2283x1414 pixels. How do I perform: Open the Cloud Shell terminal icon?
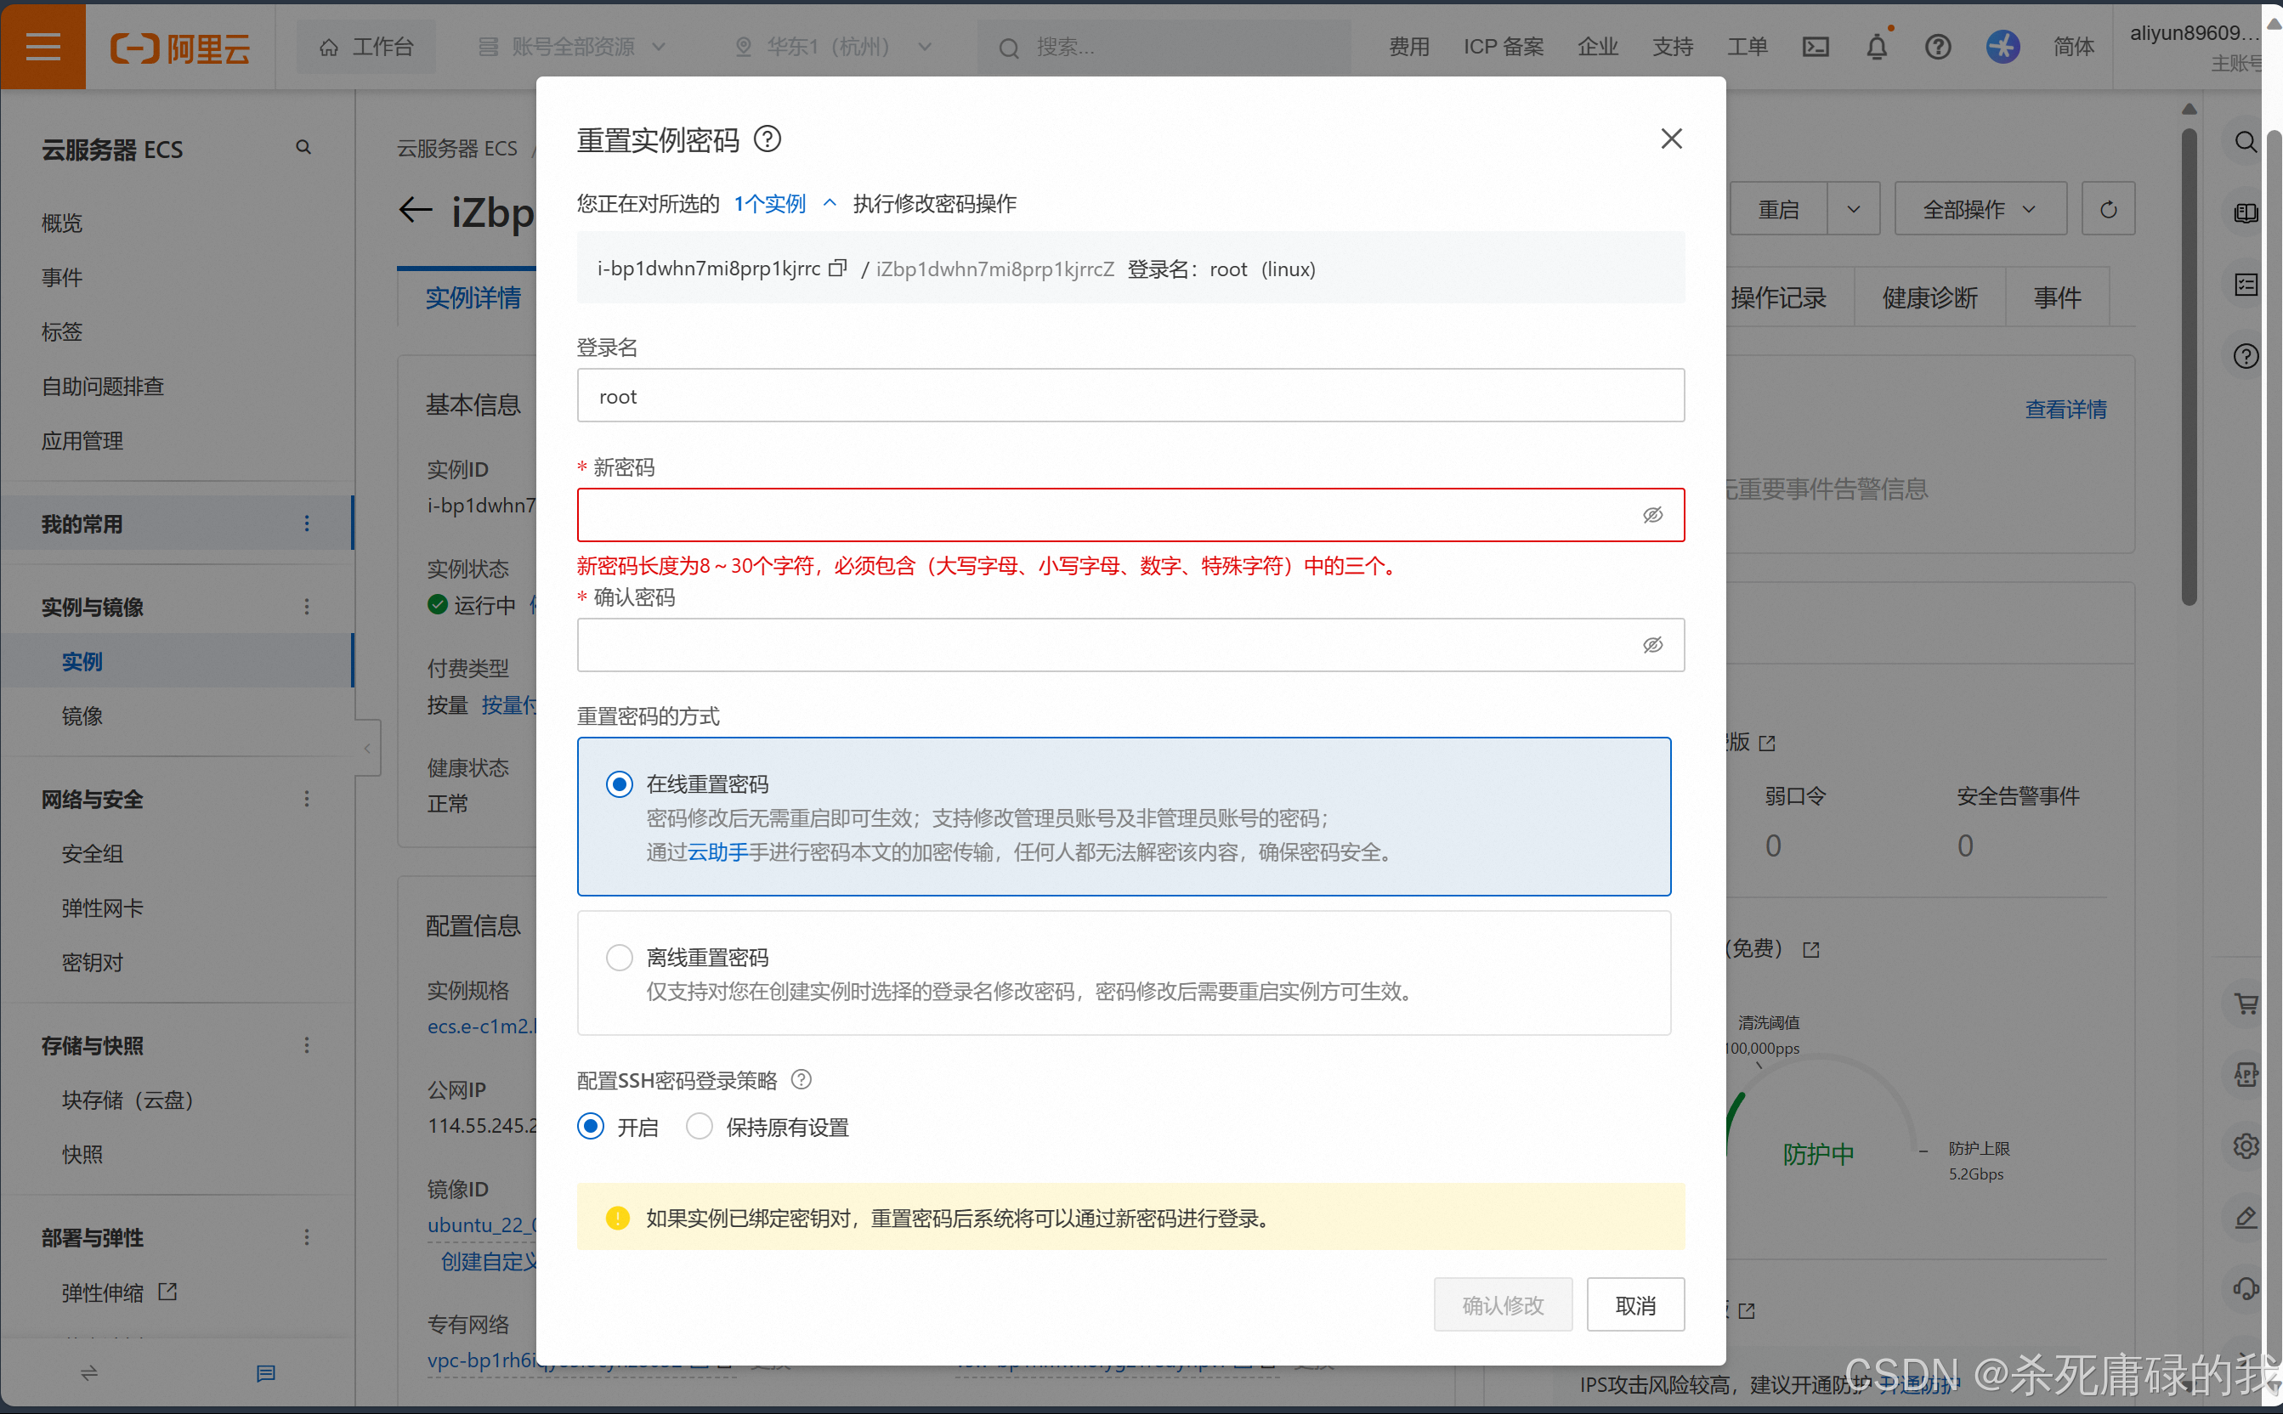pyautogui.click(x=1816, y=47)
